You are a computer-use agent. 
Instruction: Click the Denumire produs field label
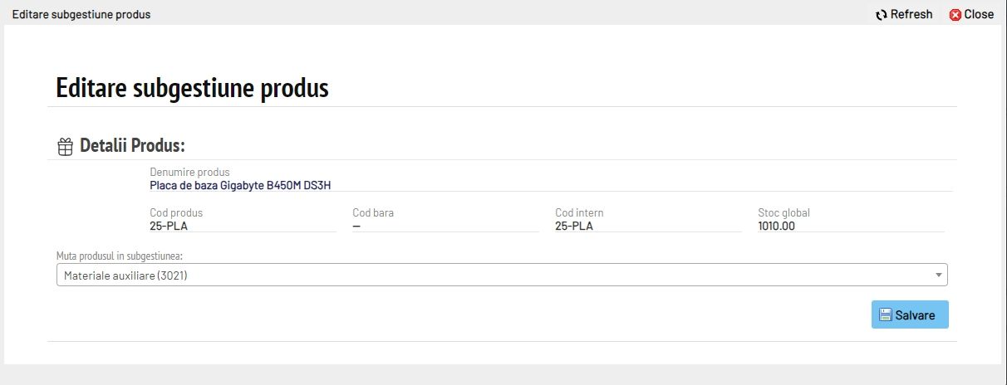point(189,172)
